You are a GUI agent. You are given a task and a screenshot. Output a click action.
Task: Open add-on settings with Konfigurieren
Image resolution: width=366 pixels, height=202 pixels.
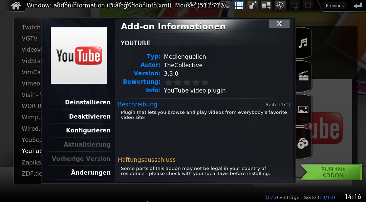pyautogui.click(x=88, y=130)
